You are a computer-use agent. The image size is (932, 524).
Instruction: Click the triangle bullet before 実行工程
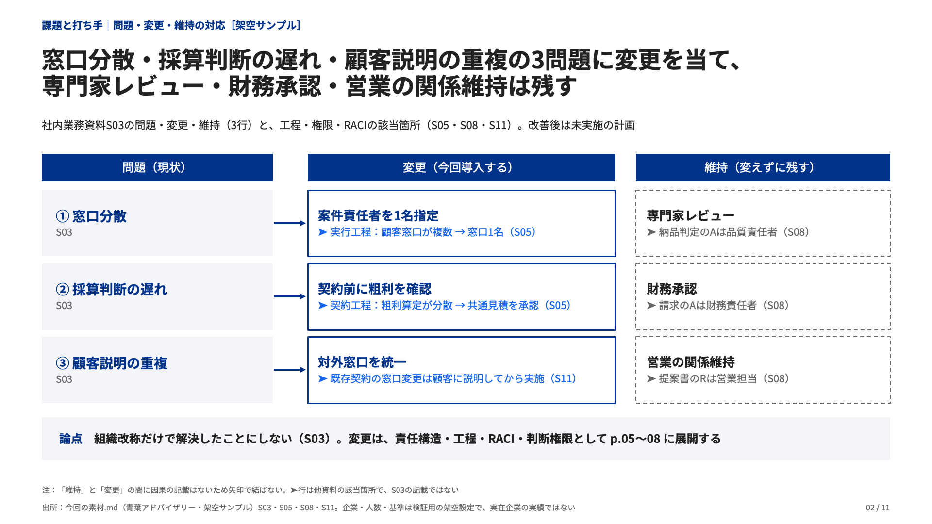(x=323, y=232)
